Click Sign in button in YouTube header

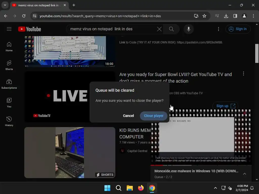238,29
